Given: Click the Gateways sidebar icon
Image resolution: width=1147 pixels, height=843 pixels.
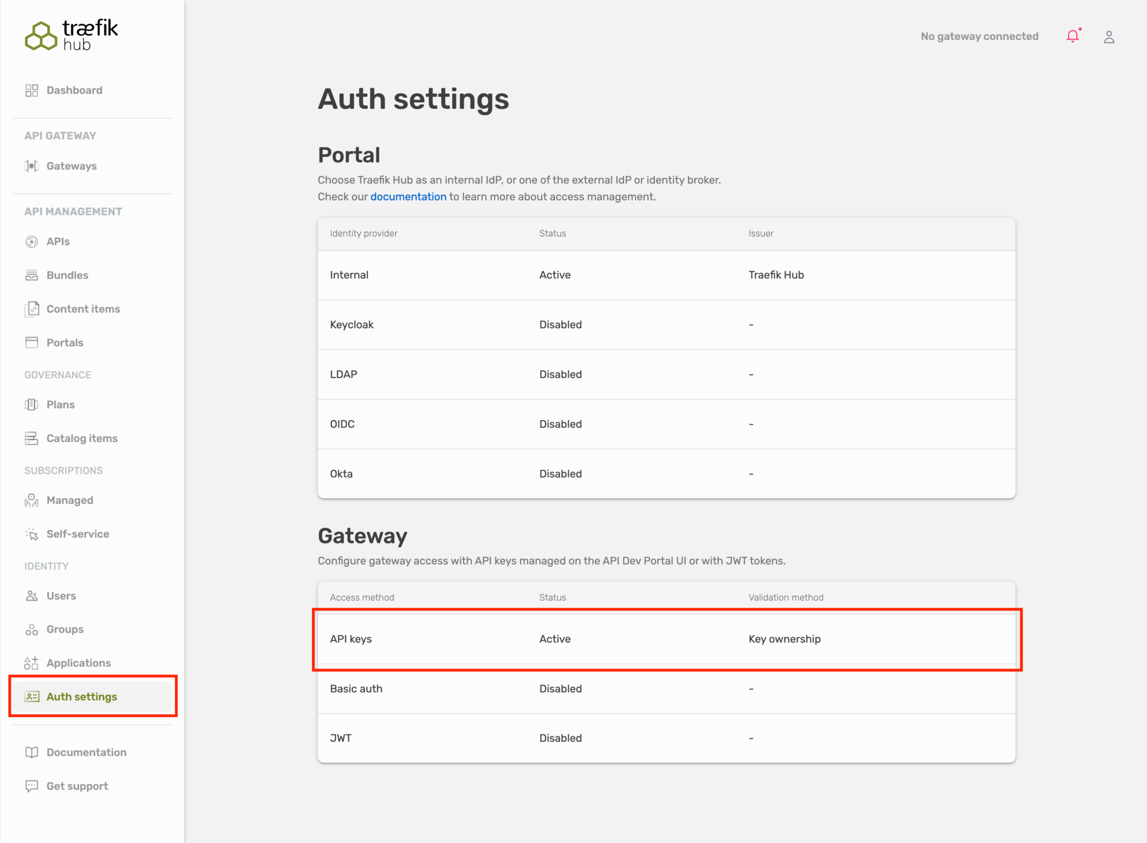Looking at the screenshot, I should coord(32,166).
